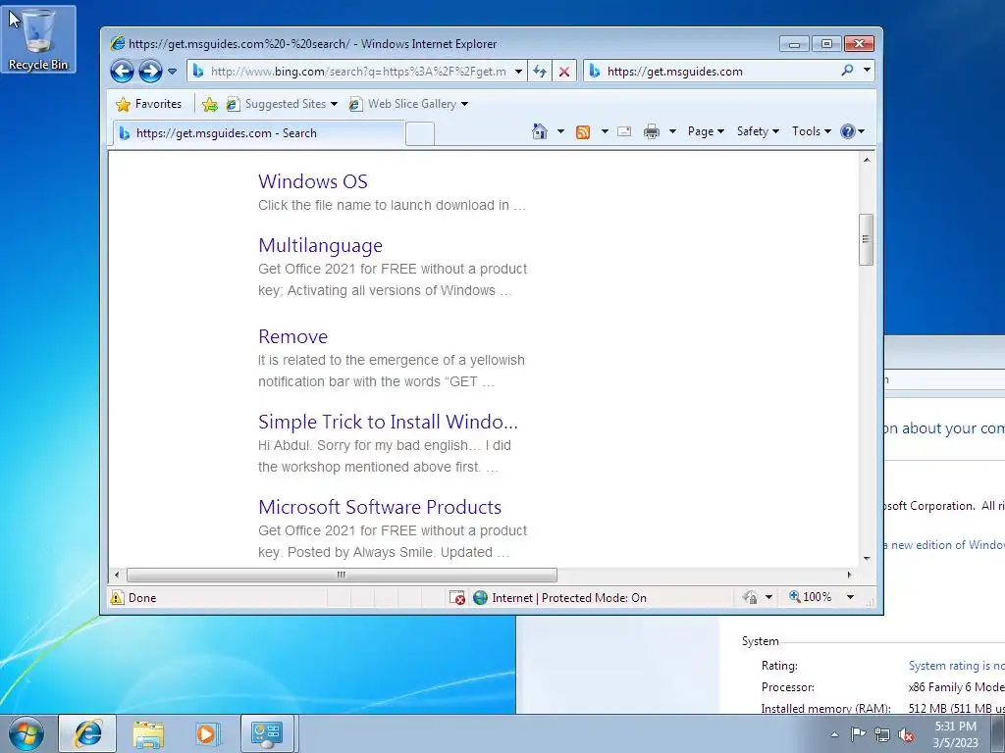Select the Recycle Bin desktop icon
Viewport: 1005px width, 753px height.
pos(38,38)
